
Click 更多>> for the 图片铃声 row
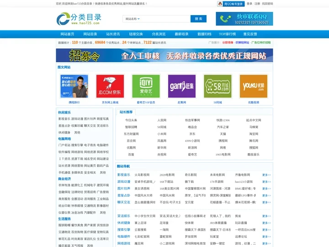[x=266, y=188]
